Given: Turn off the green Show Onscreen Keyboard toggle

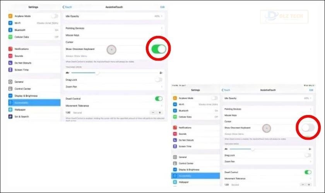Looking at the screenshot, I should [158, 49].
